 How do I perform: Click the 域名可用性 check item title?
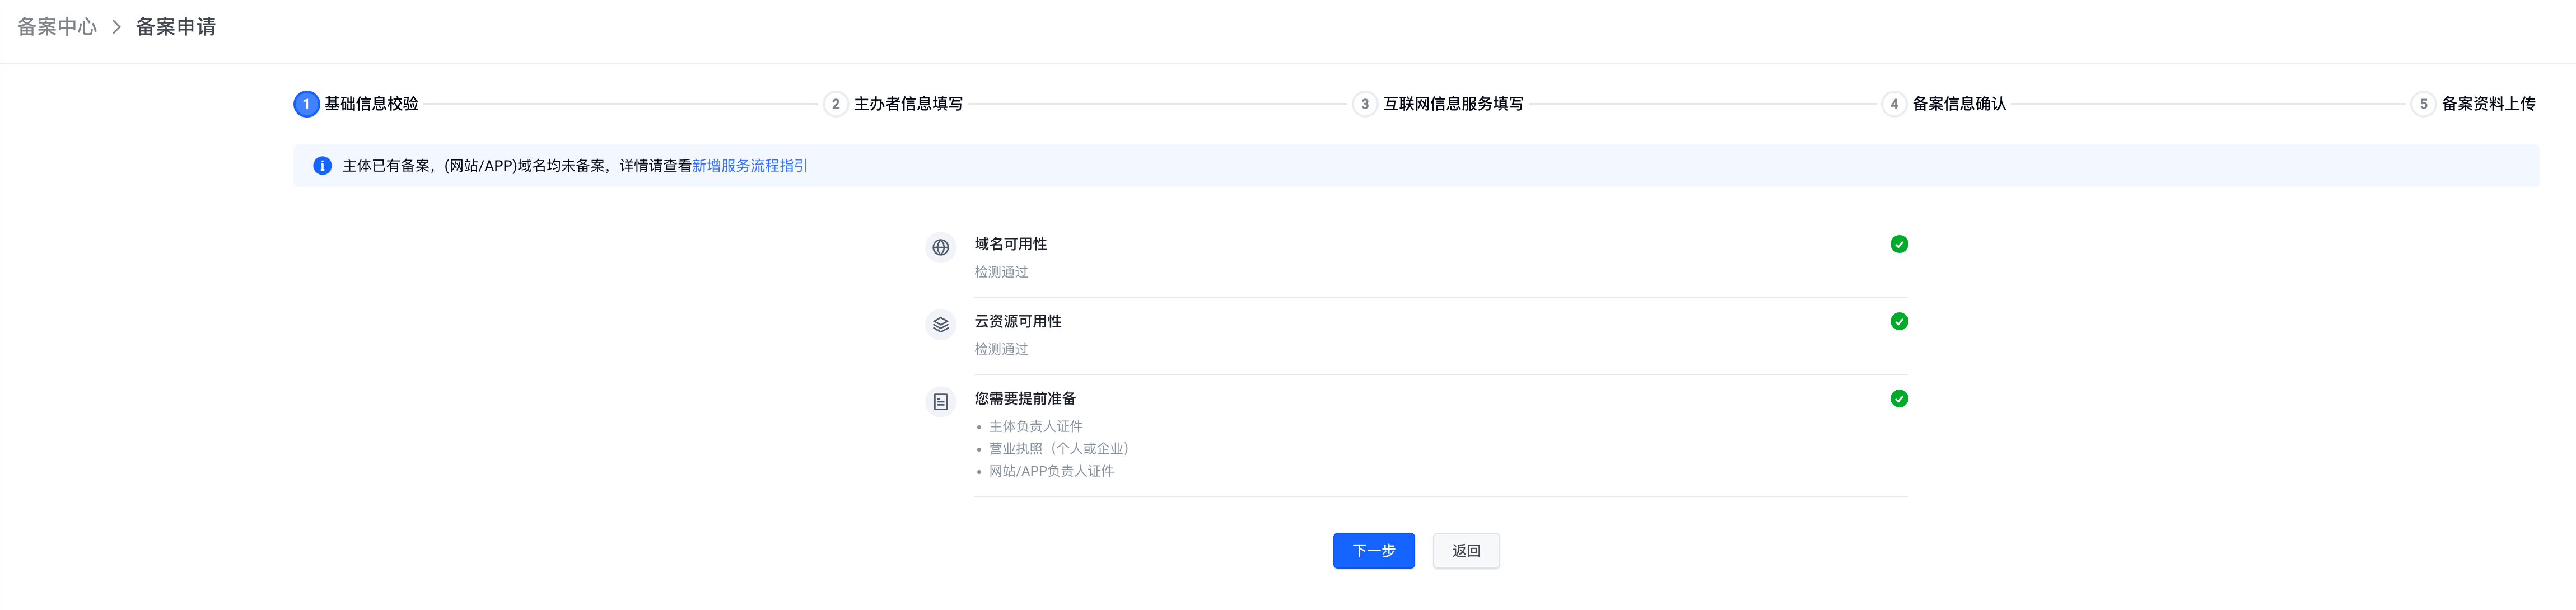point(1010,244)
